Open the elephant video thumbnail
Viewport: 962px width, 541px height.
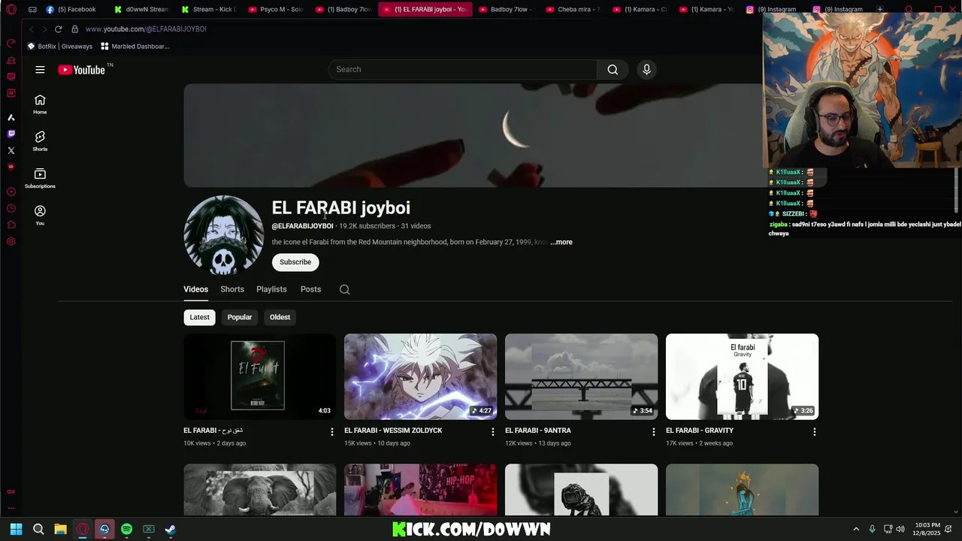(x=259, y=490)
